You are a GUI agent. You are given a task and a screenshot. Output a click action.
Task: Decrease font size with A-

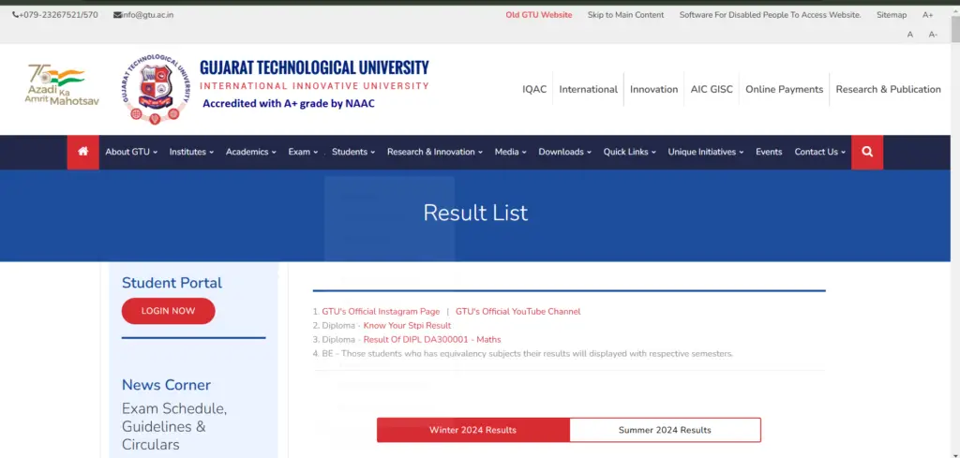[933, 35]
